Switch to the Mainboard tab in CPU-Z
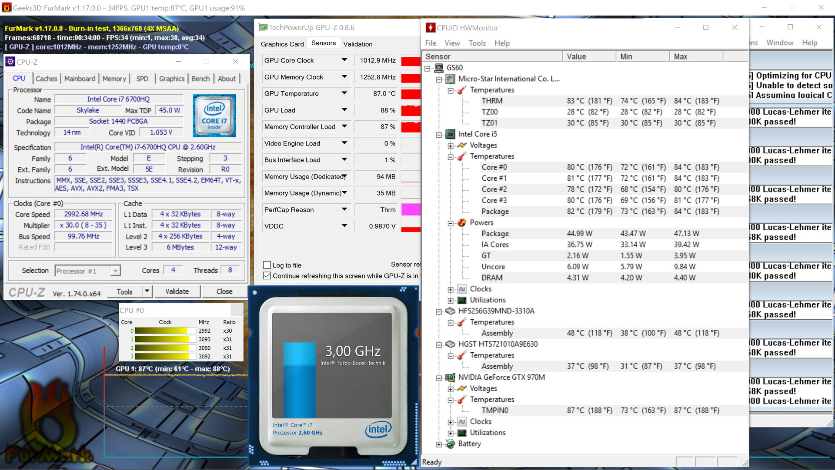The image size is (835, 470). click(80, 79)
